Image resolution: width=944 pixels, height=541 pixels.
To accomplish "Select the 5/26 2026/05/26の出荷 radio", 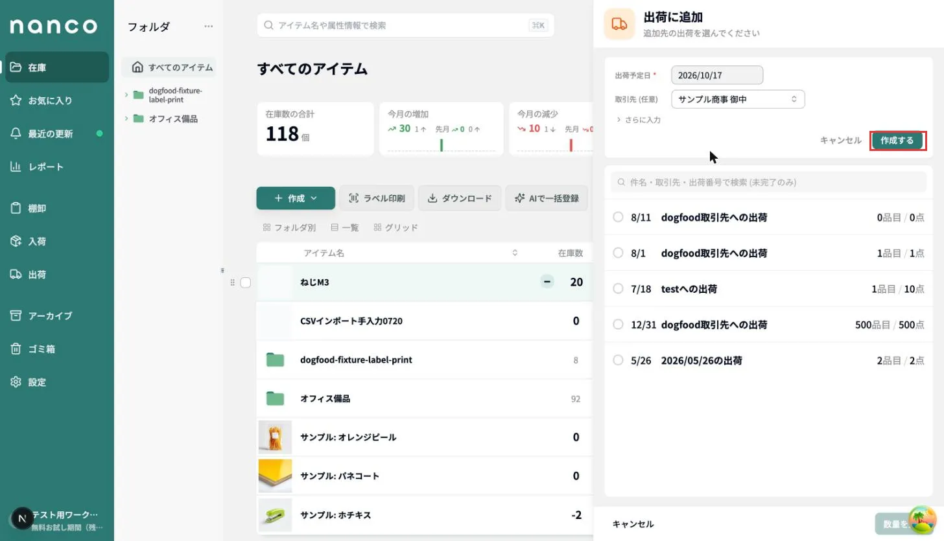I will point(618,360).
